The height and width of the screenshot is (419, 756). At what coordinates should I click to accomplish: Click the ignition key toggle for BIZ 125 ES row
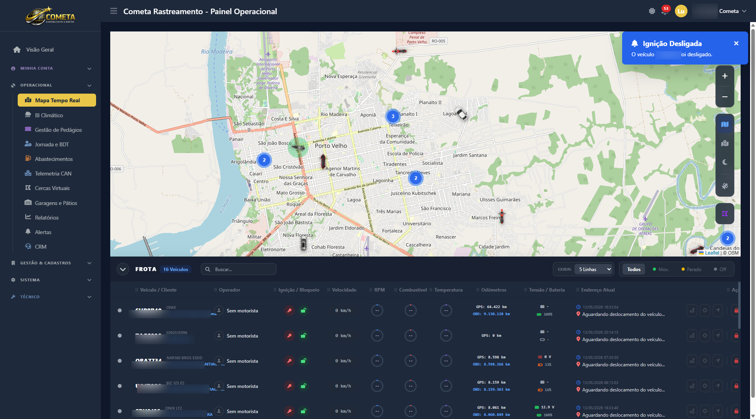point(289,386)
